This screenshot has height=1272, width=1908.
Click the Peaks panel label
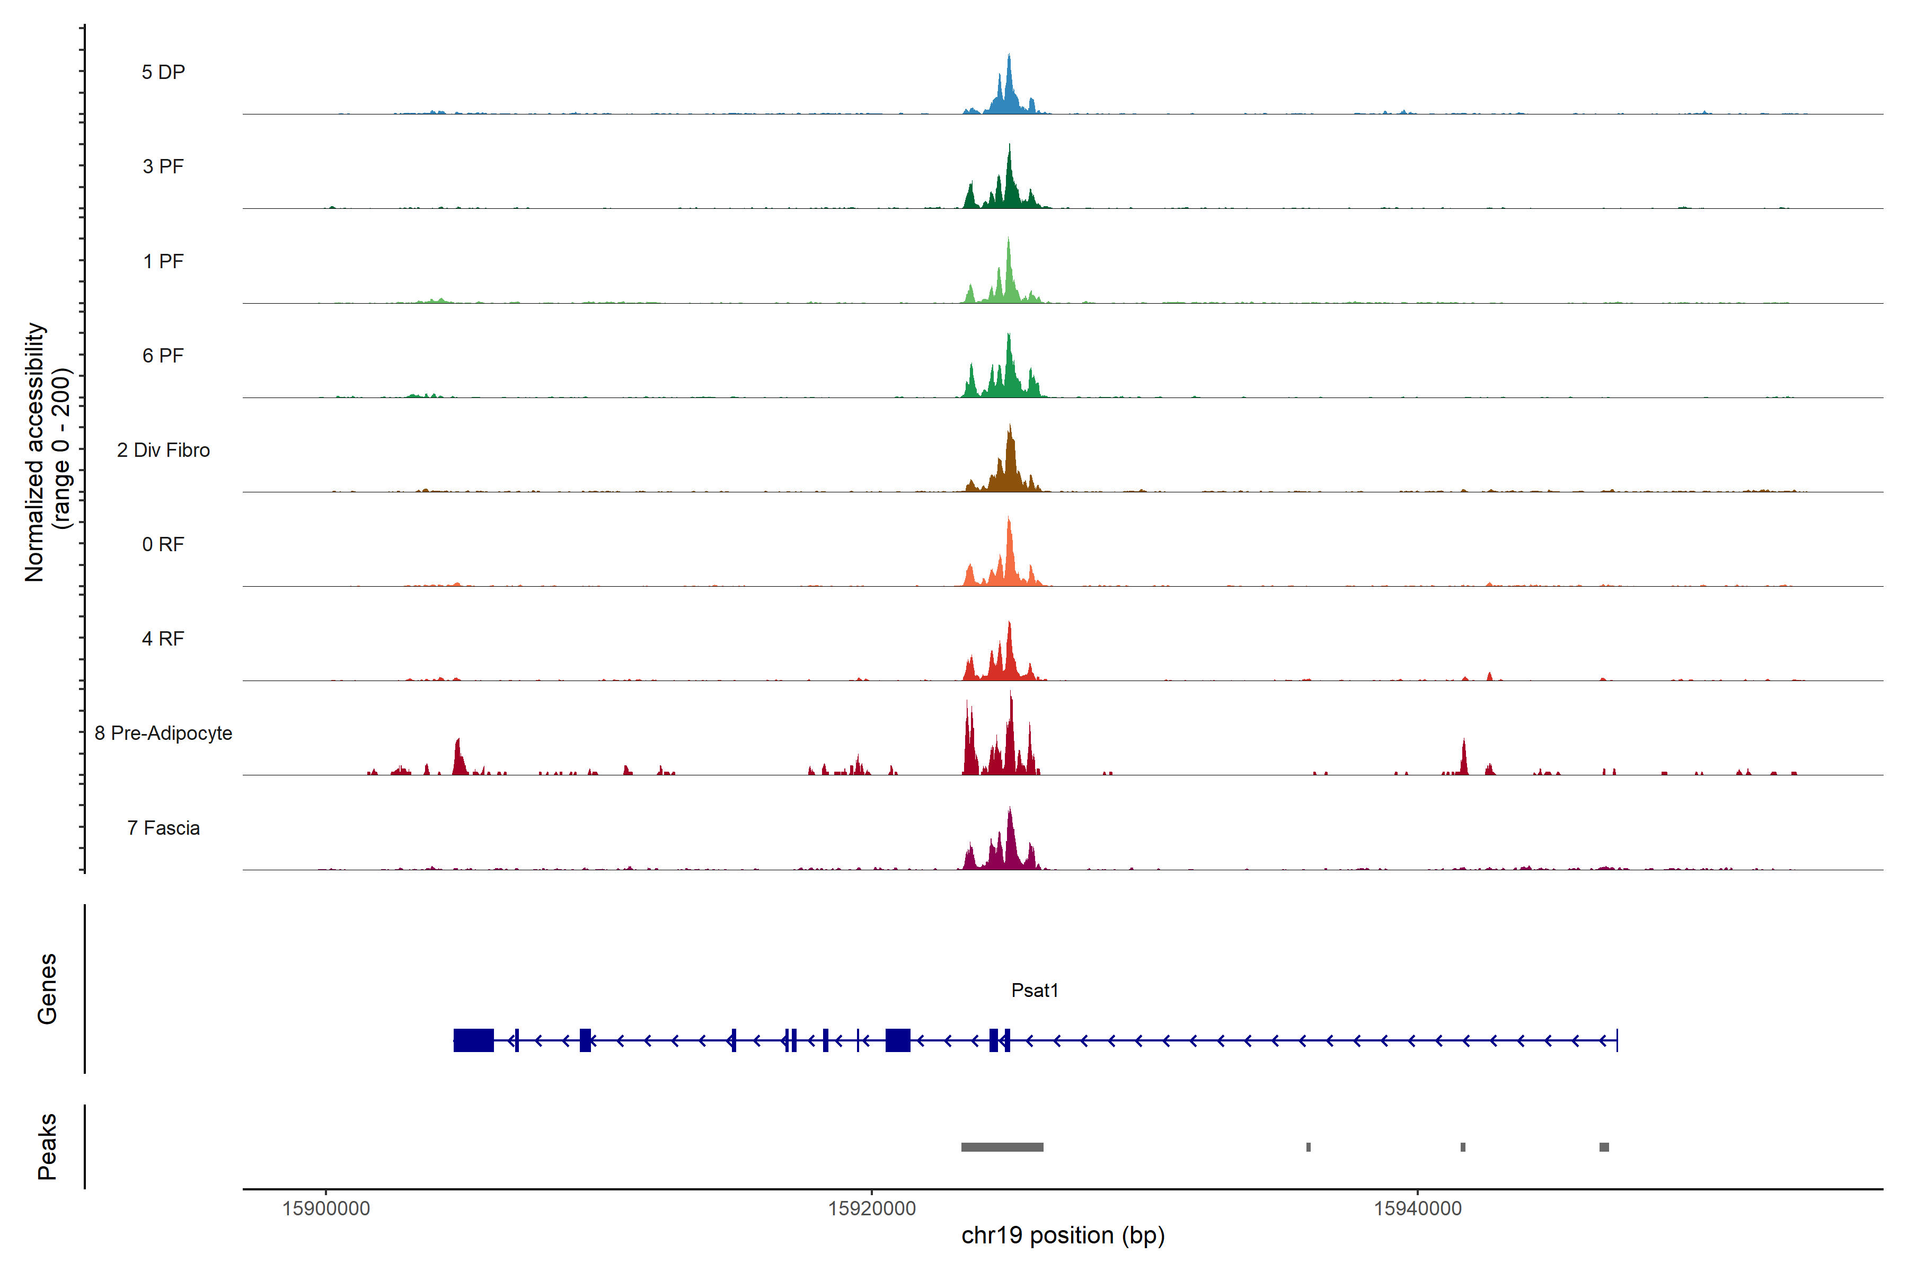(x=47, y=1146)
